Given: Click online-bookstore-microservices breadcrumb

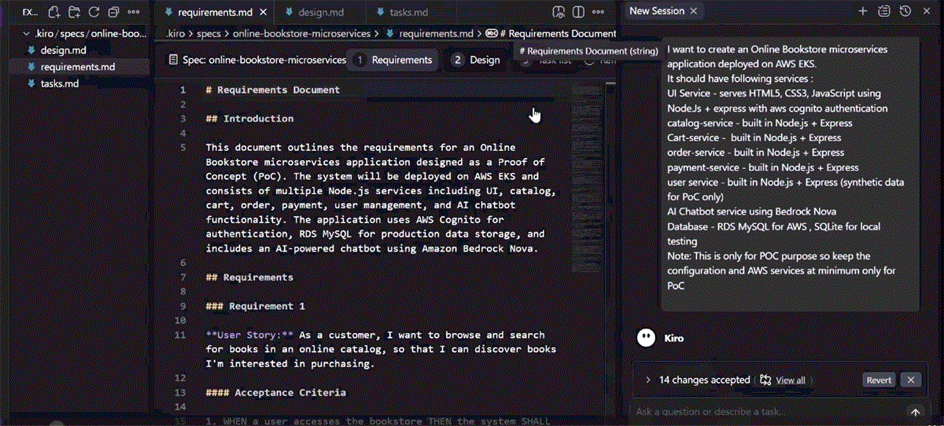Looking at the screenshot, I should click(x=304, y=34).
